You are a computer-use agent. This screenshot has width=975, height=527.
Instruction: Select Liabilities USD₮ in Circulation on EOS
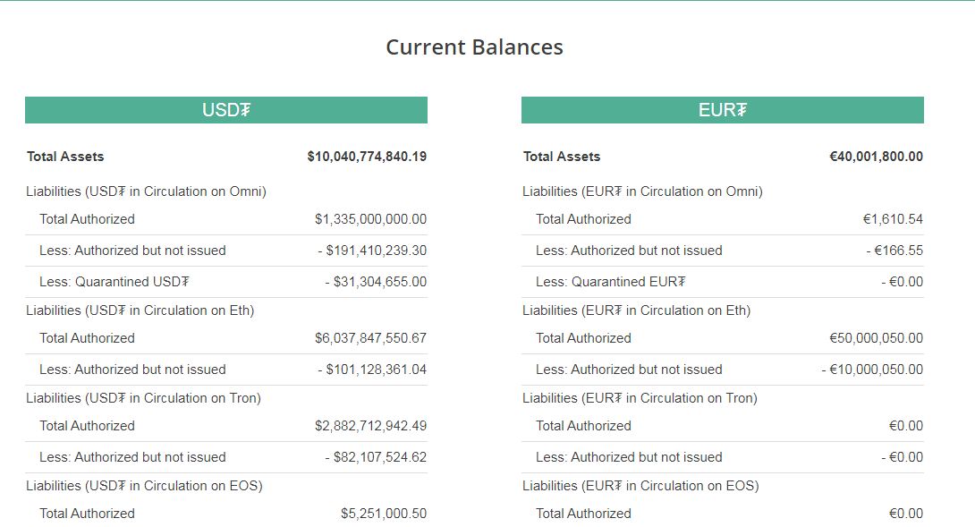144,486
